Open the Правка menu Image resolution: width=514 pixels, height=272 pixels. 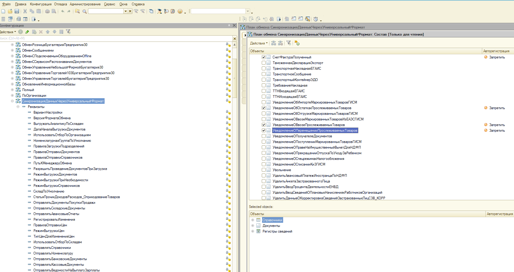click(21, 4)
